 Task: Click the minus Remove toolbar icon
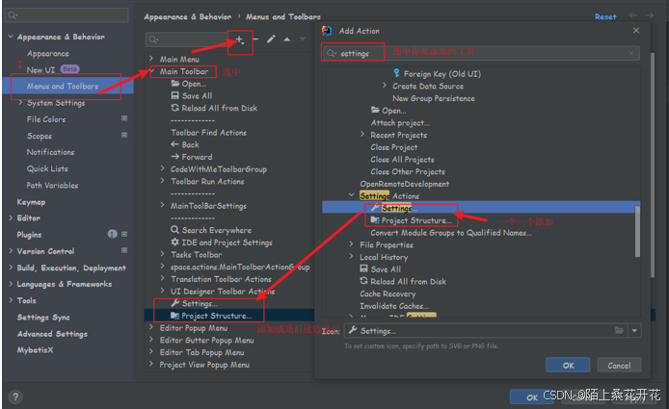coord(255,39)
